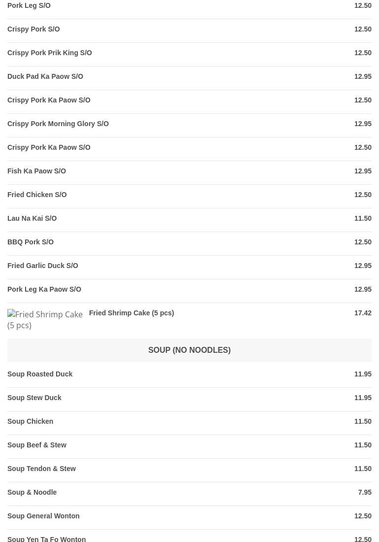Choose Fried Garlic Duck S/O
Screen dimensions: 379x542
43,266
